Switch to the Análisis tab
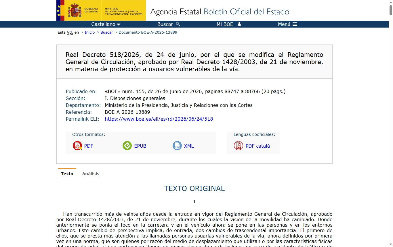The height and width of the screenshot is (247, 393). pos(91,173)
